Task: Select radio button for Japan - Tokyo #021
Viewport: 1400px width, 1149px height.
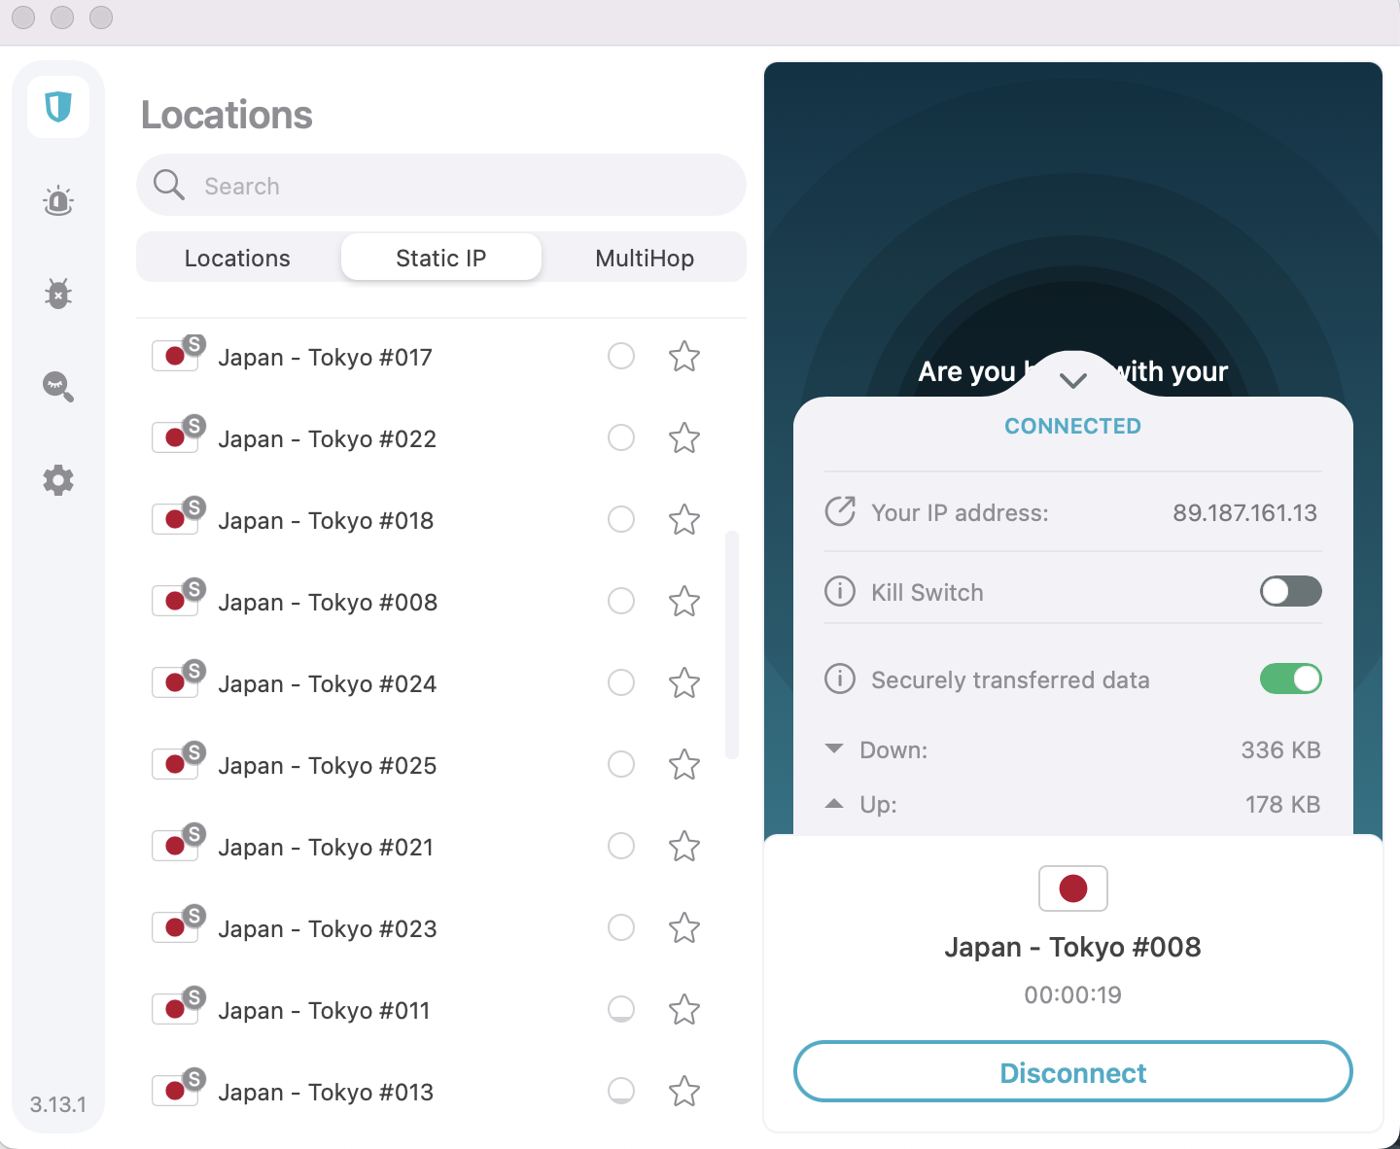Action: tap(621, 847)
